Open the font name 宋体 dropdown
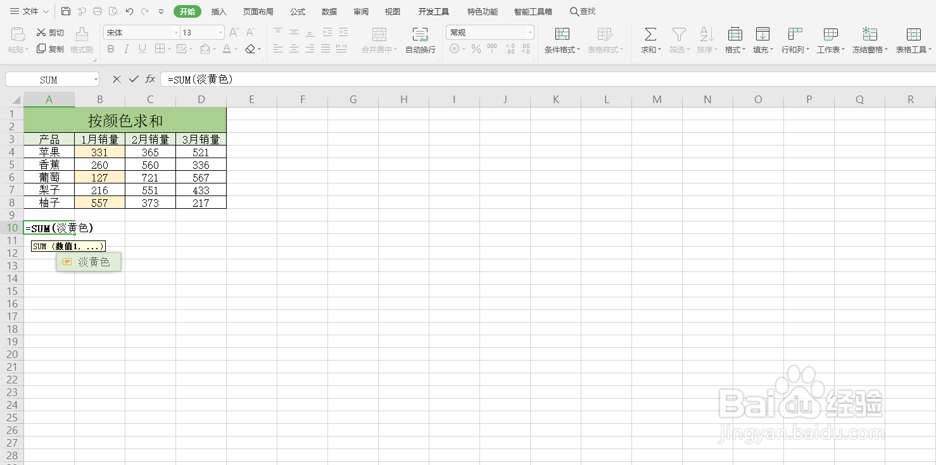Viewport: 936px width, 465px height. pyautogui.click(x=177, y=32)
